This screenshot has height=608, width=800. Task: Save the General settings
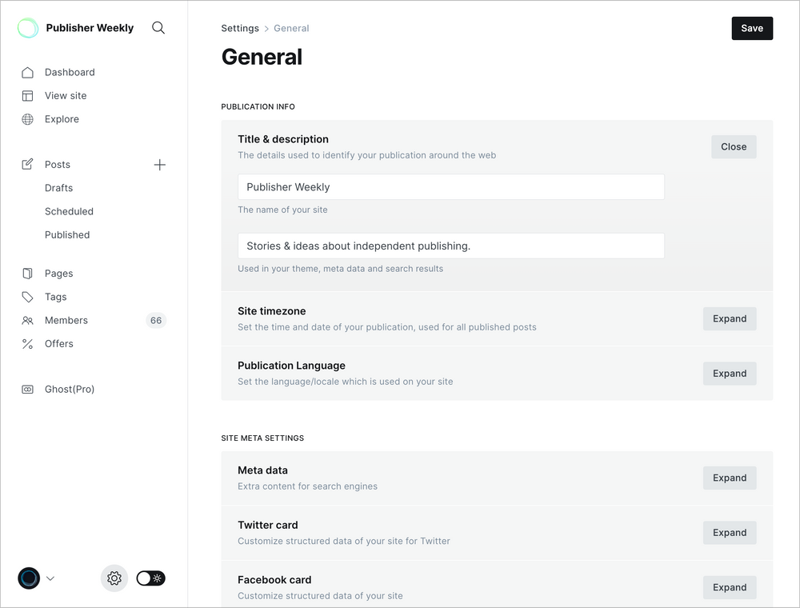coord(751,27)
